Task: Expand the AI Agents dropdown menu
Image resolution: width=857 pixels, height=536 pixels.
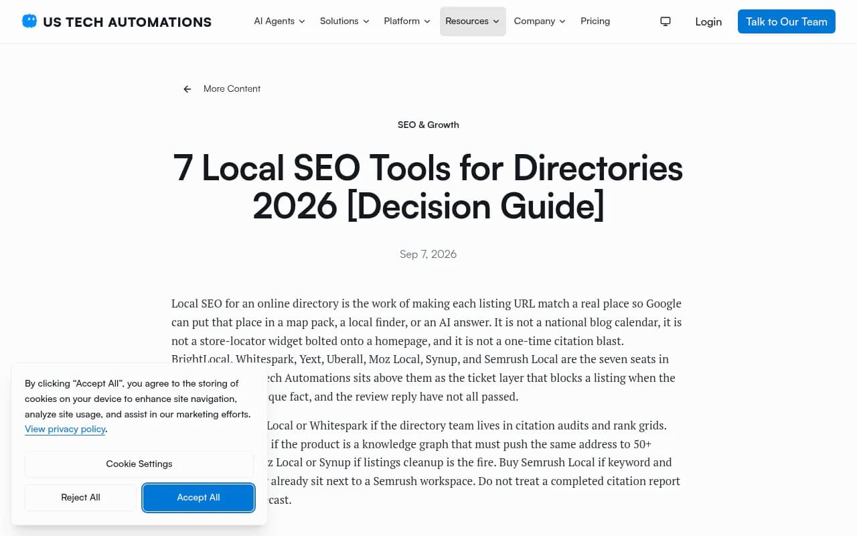Action: tap(279, 21)
